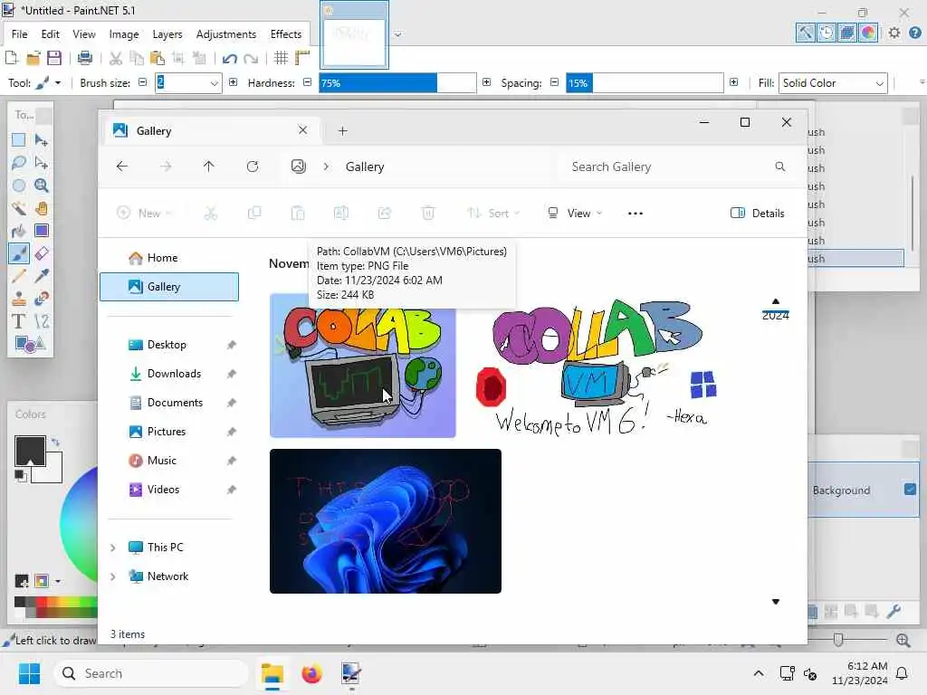Choose the Gradient tool

point(42,231)
